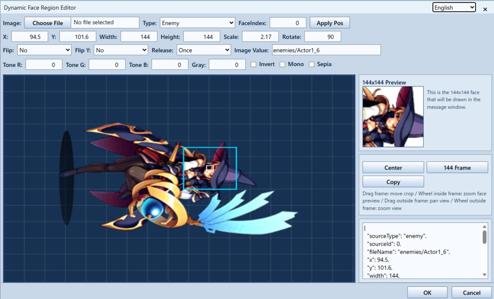Open the Flip dropdown
This screenshot has height=299, width=494.
(44, 50)
